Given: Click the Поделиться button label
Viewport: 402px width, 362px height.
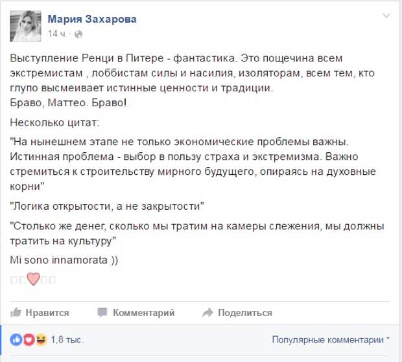Looking at the screenshot, I should (x=245, y=313).
